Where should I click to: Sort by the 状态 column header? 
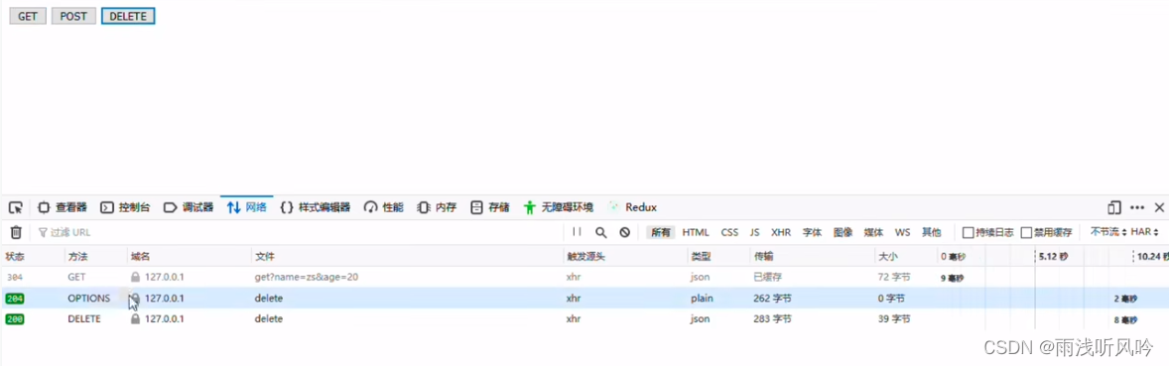coord(15,257)
